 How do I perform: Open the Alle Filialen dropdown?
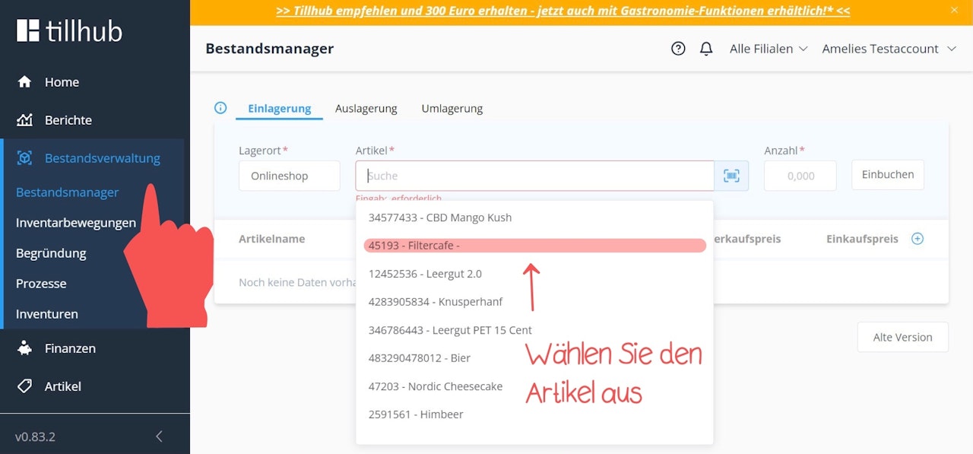(x=768, y=48)
